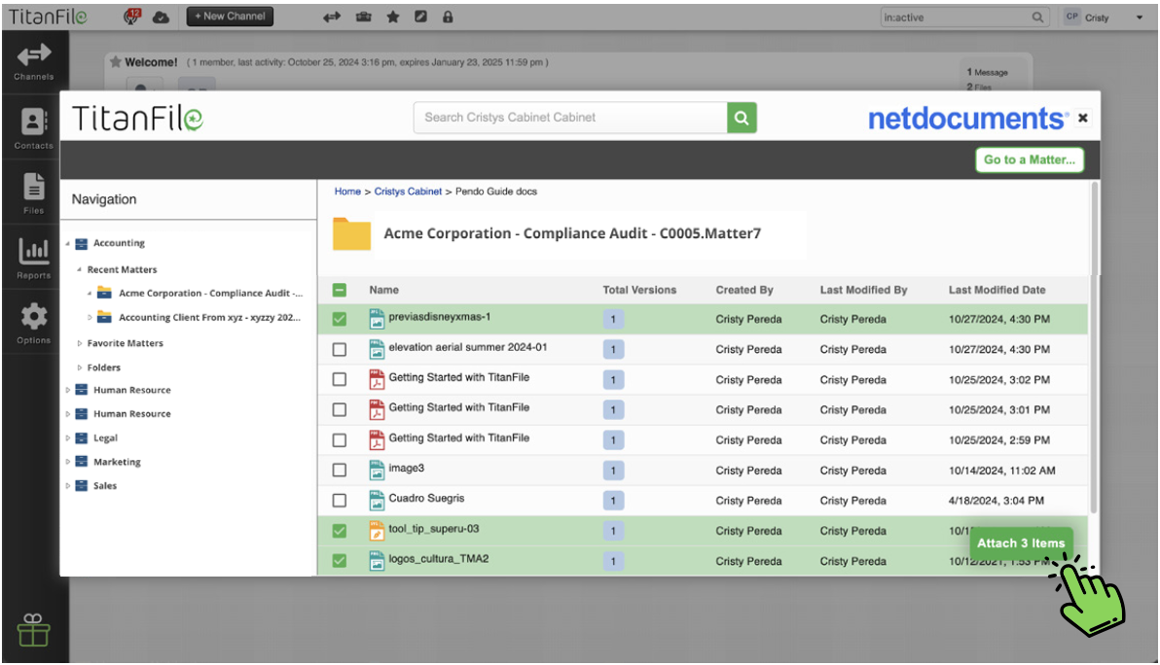Sort by Total Versions column header

coord(639,291)
